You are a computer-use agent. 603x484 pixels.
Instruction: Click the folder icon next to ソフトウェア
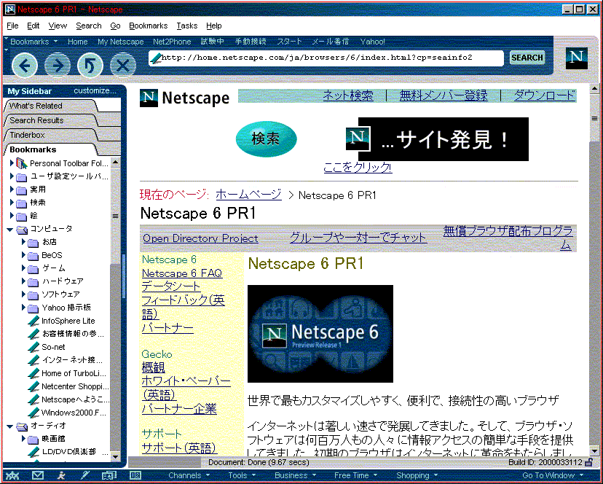tap(33, 295)
